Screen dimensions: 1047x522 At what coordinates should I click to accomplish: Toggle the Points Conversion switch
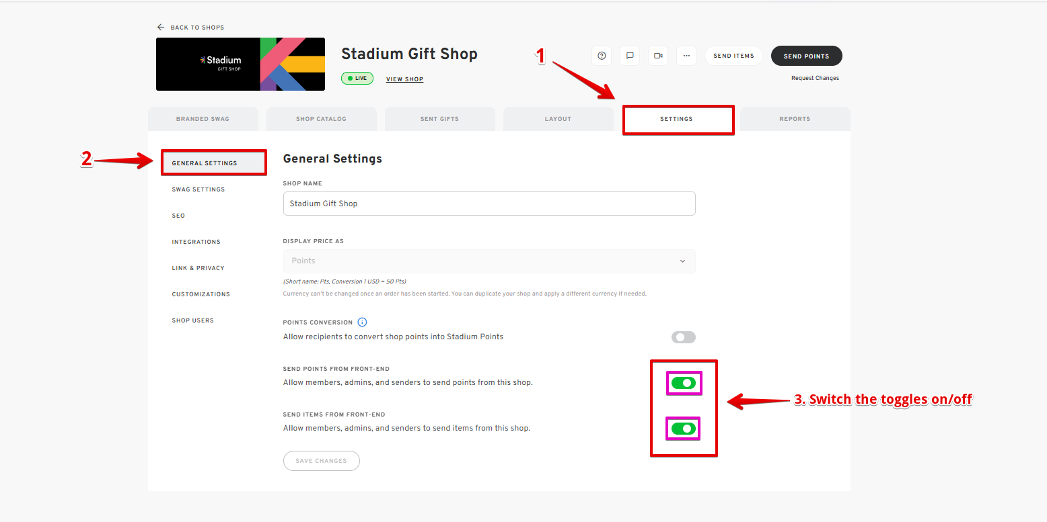point(684,337)
